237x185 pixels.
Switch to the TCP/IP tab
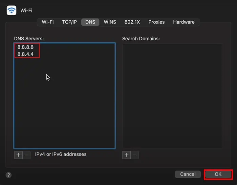coord(69,22)
